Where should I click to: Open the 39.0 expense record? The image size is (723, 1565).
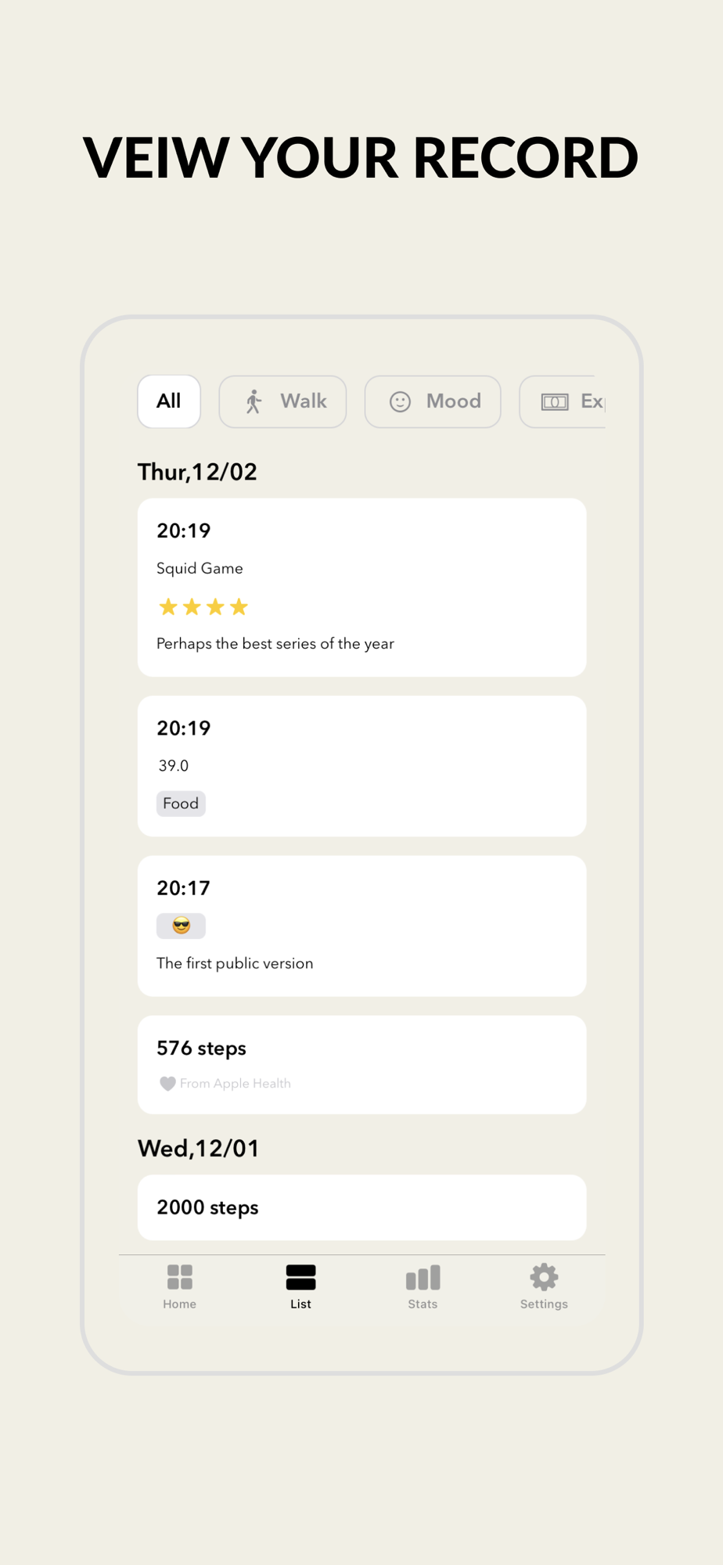361,766
